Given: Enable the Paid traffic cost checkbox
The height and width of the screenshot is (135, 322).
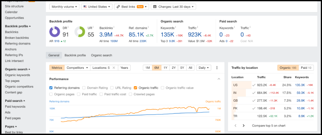Looking at the screenshot, I should click(101, 94).
